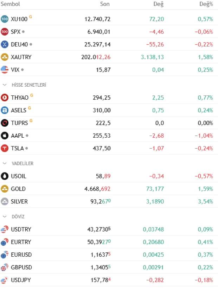Click the SILVER bars icon
The height and width of the screenshot is (288, 218).
pyautogui.click(x=5, y=201)
